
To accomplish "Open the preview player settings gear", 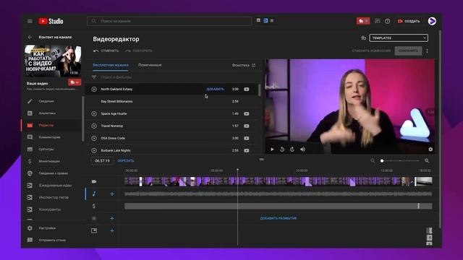I will 430,149.
